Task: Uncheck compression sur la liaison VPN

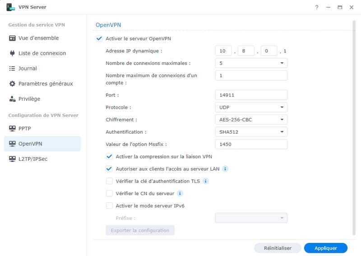Action: 109,157
